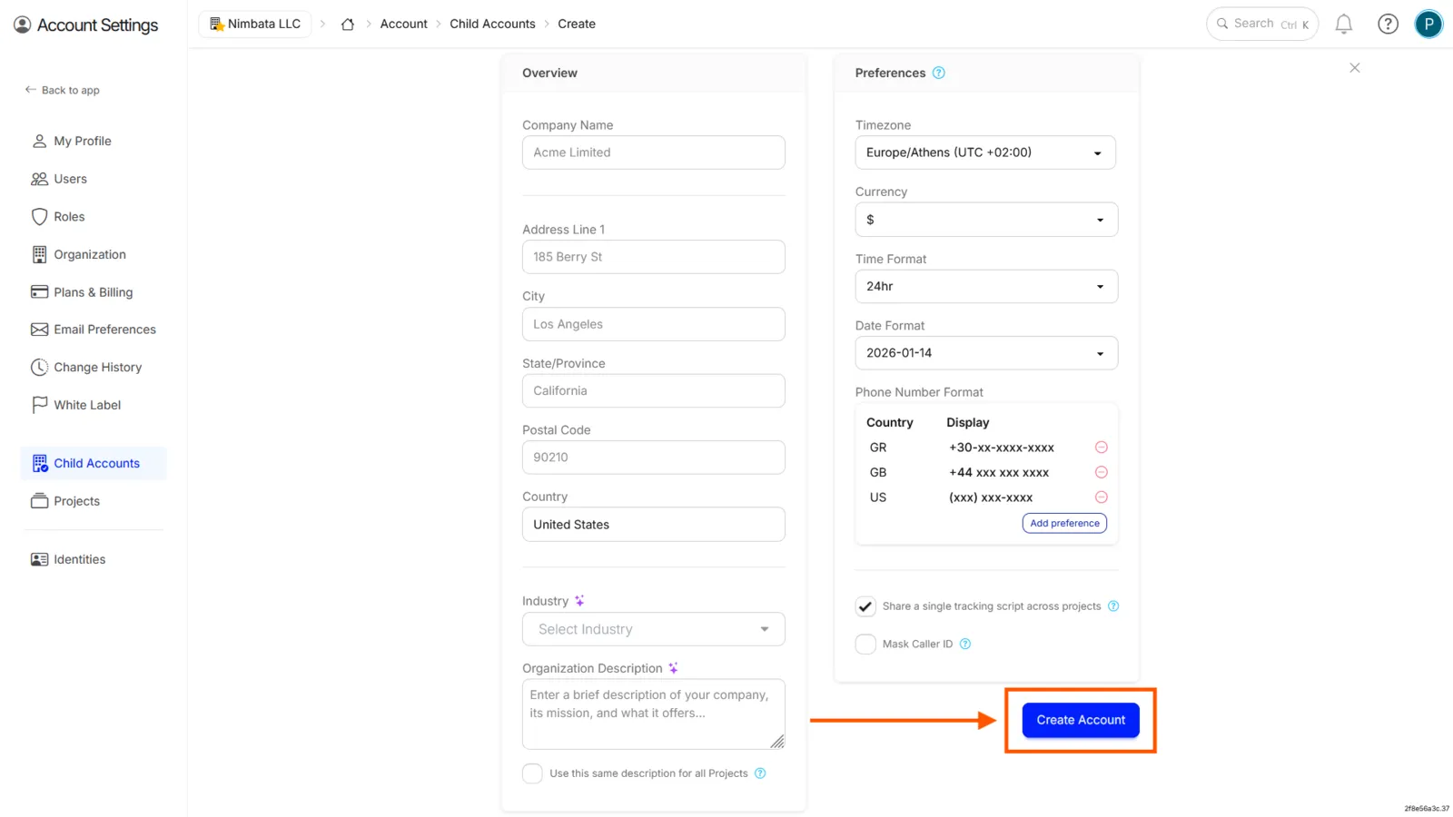The width and height of the screenshot is (1453, 817).
Task: Click the Nimbata LLC account switcher
Action: pos(255,25)
